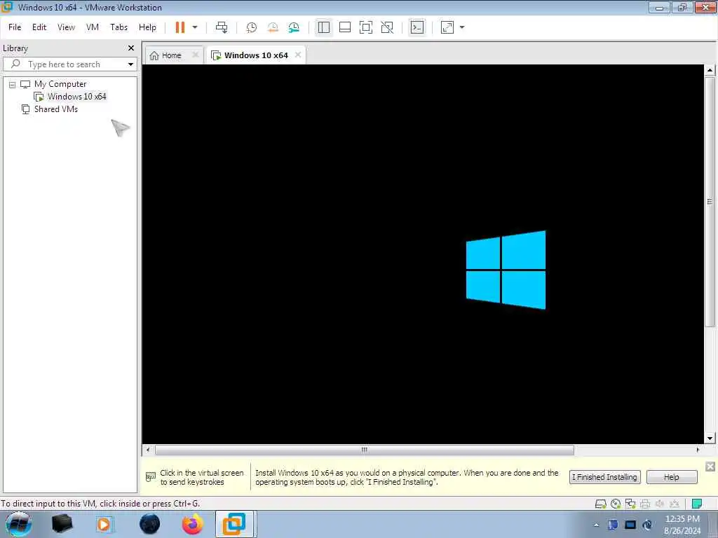Click the swirl tray icon beside the clock
The image size is (718, 538).
(647, 525)
